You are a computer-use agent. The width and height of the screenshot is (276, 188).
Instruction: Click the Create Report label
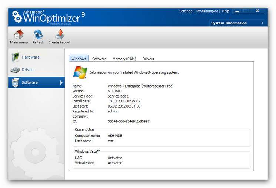60,42
